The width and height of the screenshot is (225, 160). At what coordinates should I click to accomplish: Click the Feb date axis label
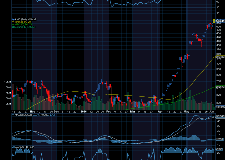coord(109,111)
